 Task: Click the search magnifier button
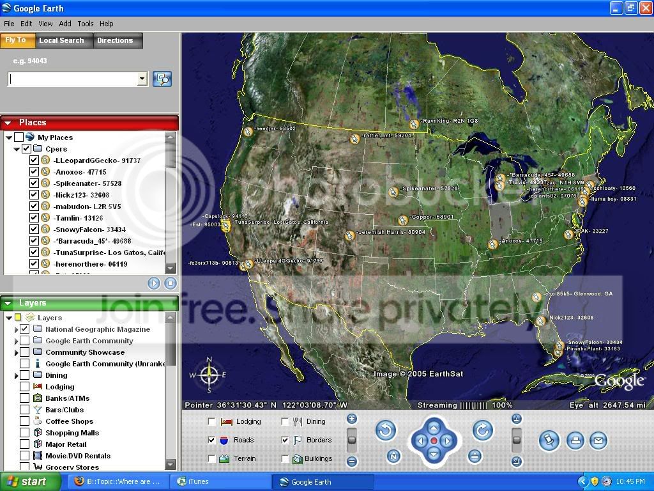[162, 79]
